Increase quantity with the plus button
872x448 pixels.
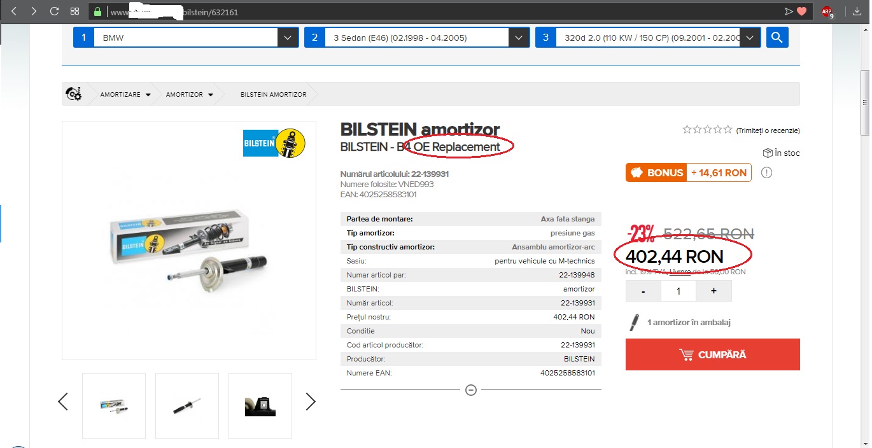(714, 291)
